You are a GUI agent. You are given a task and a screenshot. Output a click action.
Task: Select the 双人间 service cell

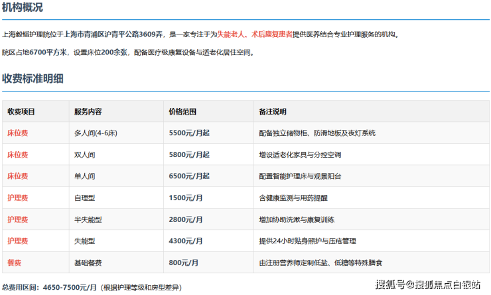click(x=84, y=154)
